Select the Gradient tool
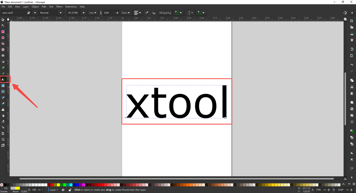 coord(3,85)
